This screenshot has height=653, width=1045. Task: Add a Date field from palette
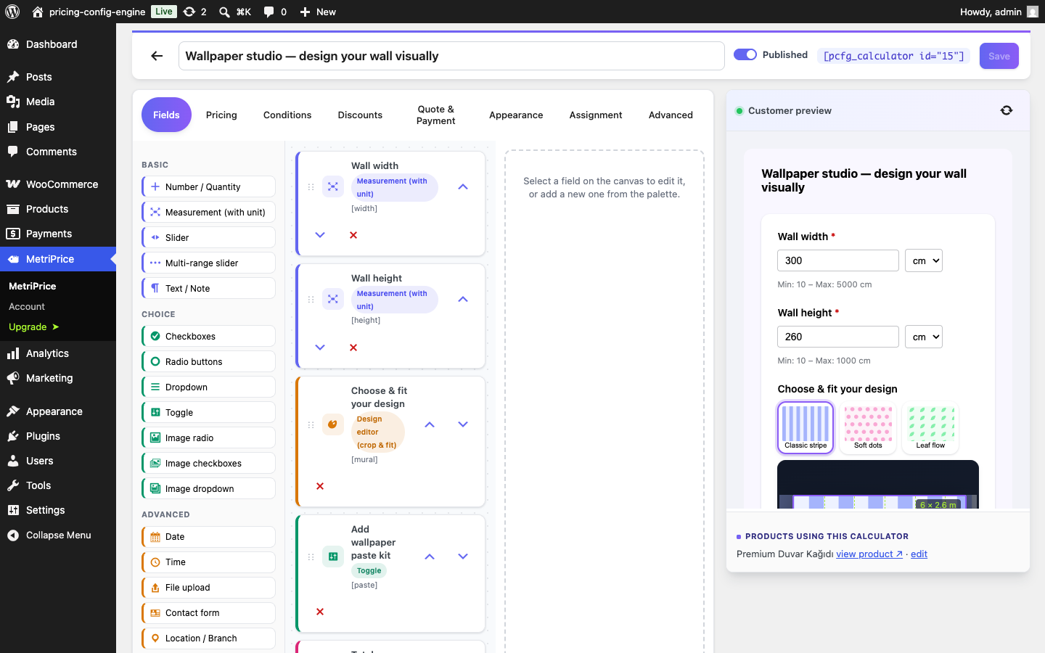[209, 537]
